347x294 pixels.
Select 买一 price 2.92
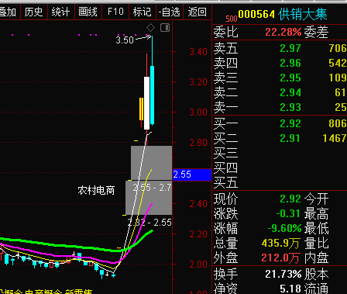pos(290,123)
